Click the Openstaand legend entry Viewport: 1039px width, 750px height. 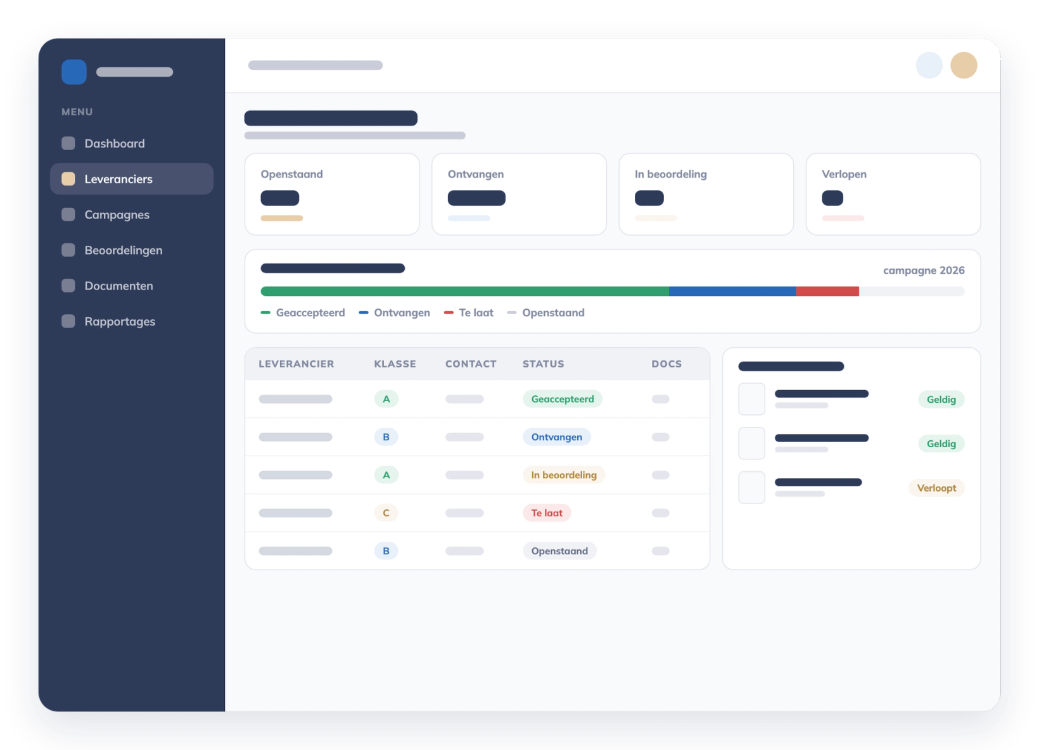point(545,312)
